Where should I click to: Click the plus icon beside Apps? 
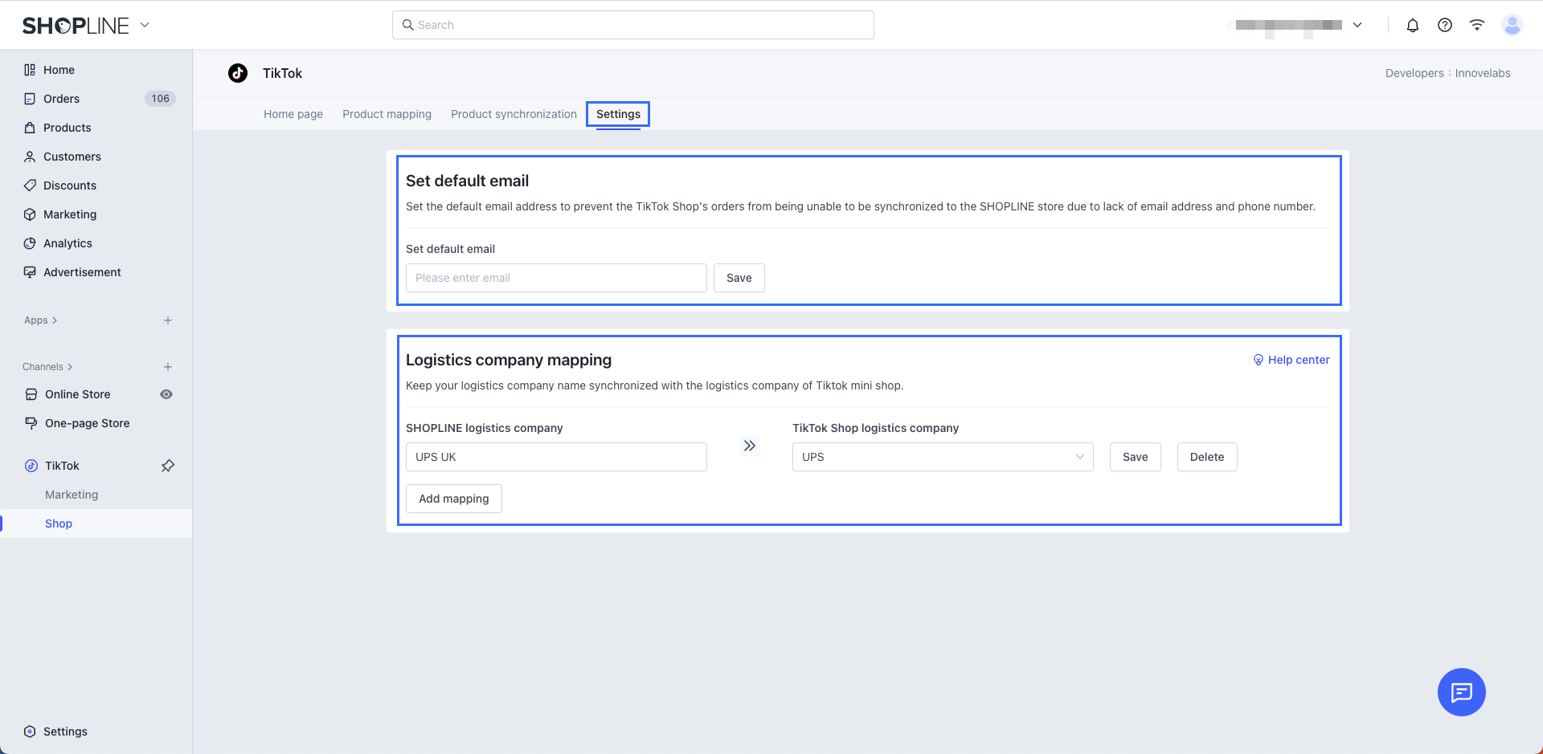tap(168, 320)
